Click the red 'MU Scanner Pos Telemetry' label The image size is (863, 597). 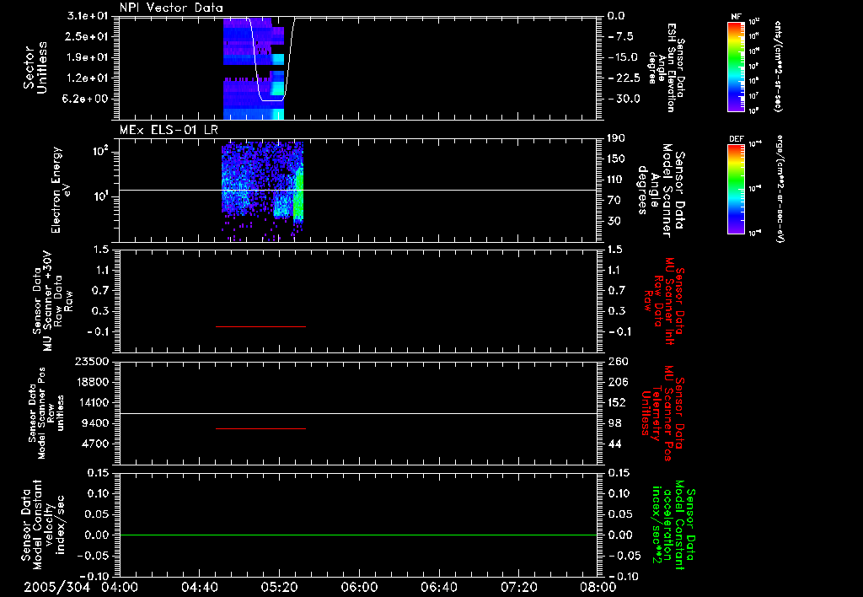[x=662, y=413]
